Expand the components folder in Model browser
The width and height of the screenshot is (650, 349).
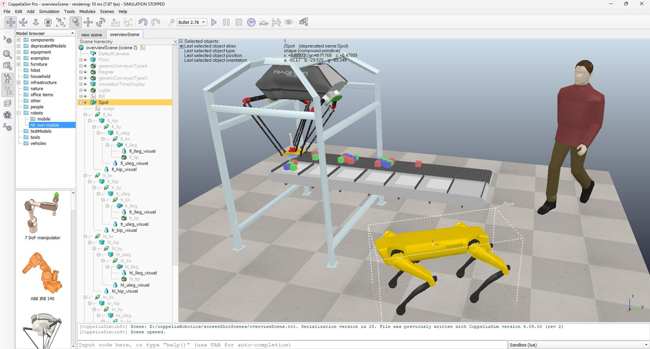tap(19, 40)
